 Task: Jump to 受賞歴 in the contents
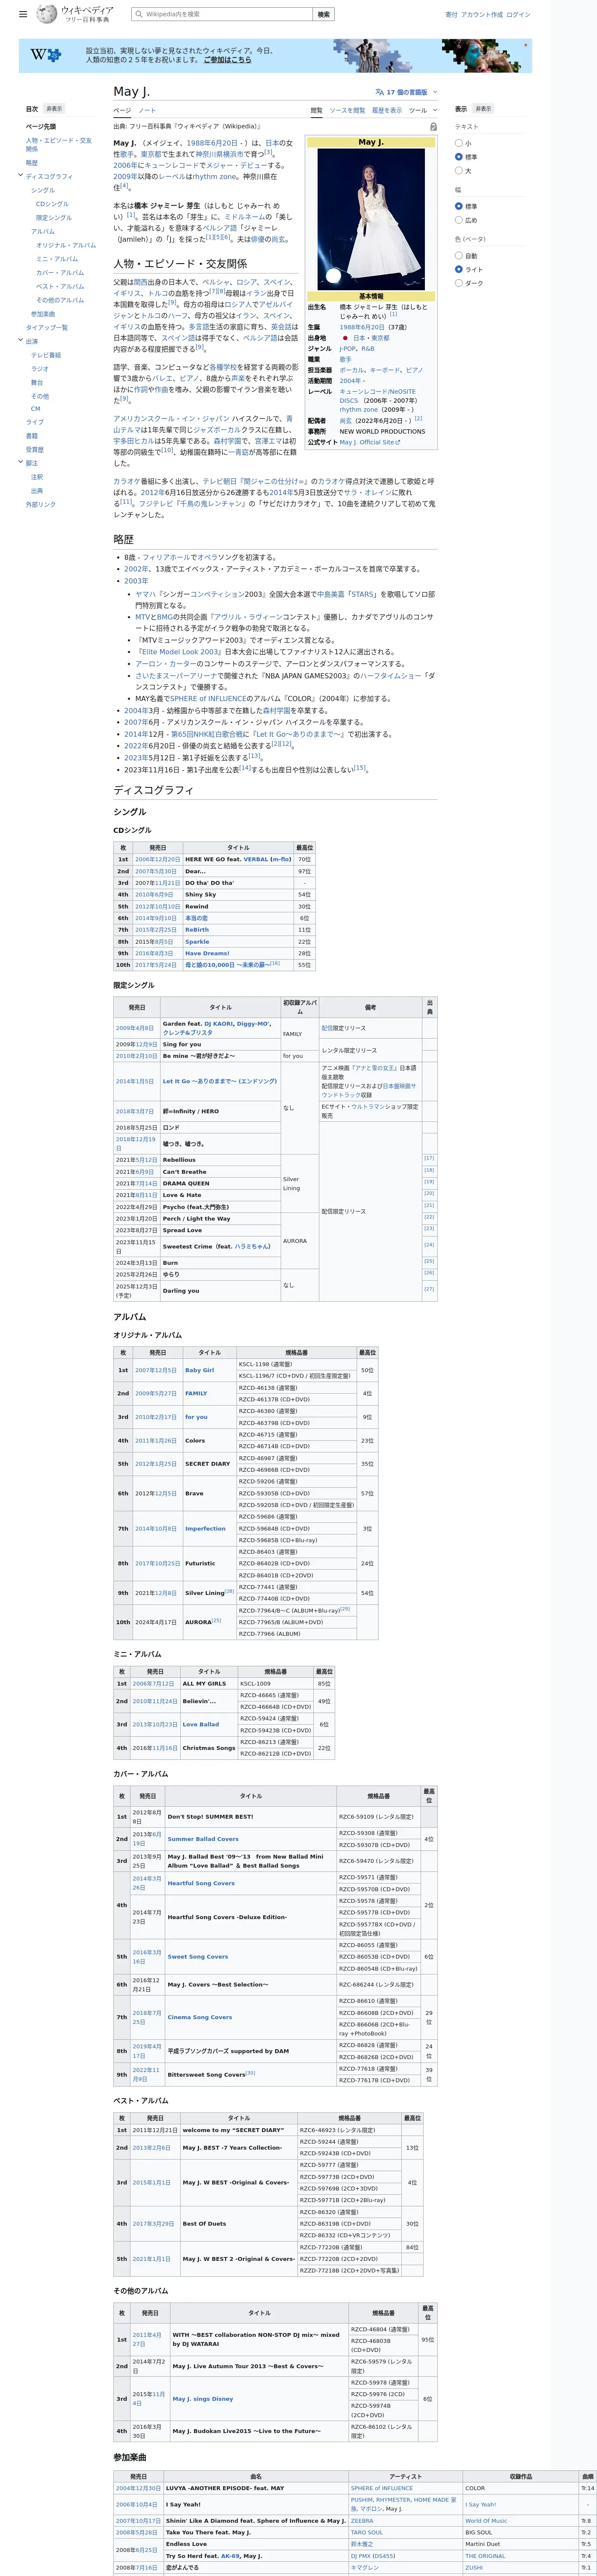tap(35, 450)
